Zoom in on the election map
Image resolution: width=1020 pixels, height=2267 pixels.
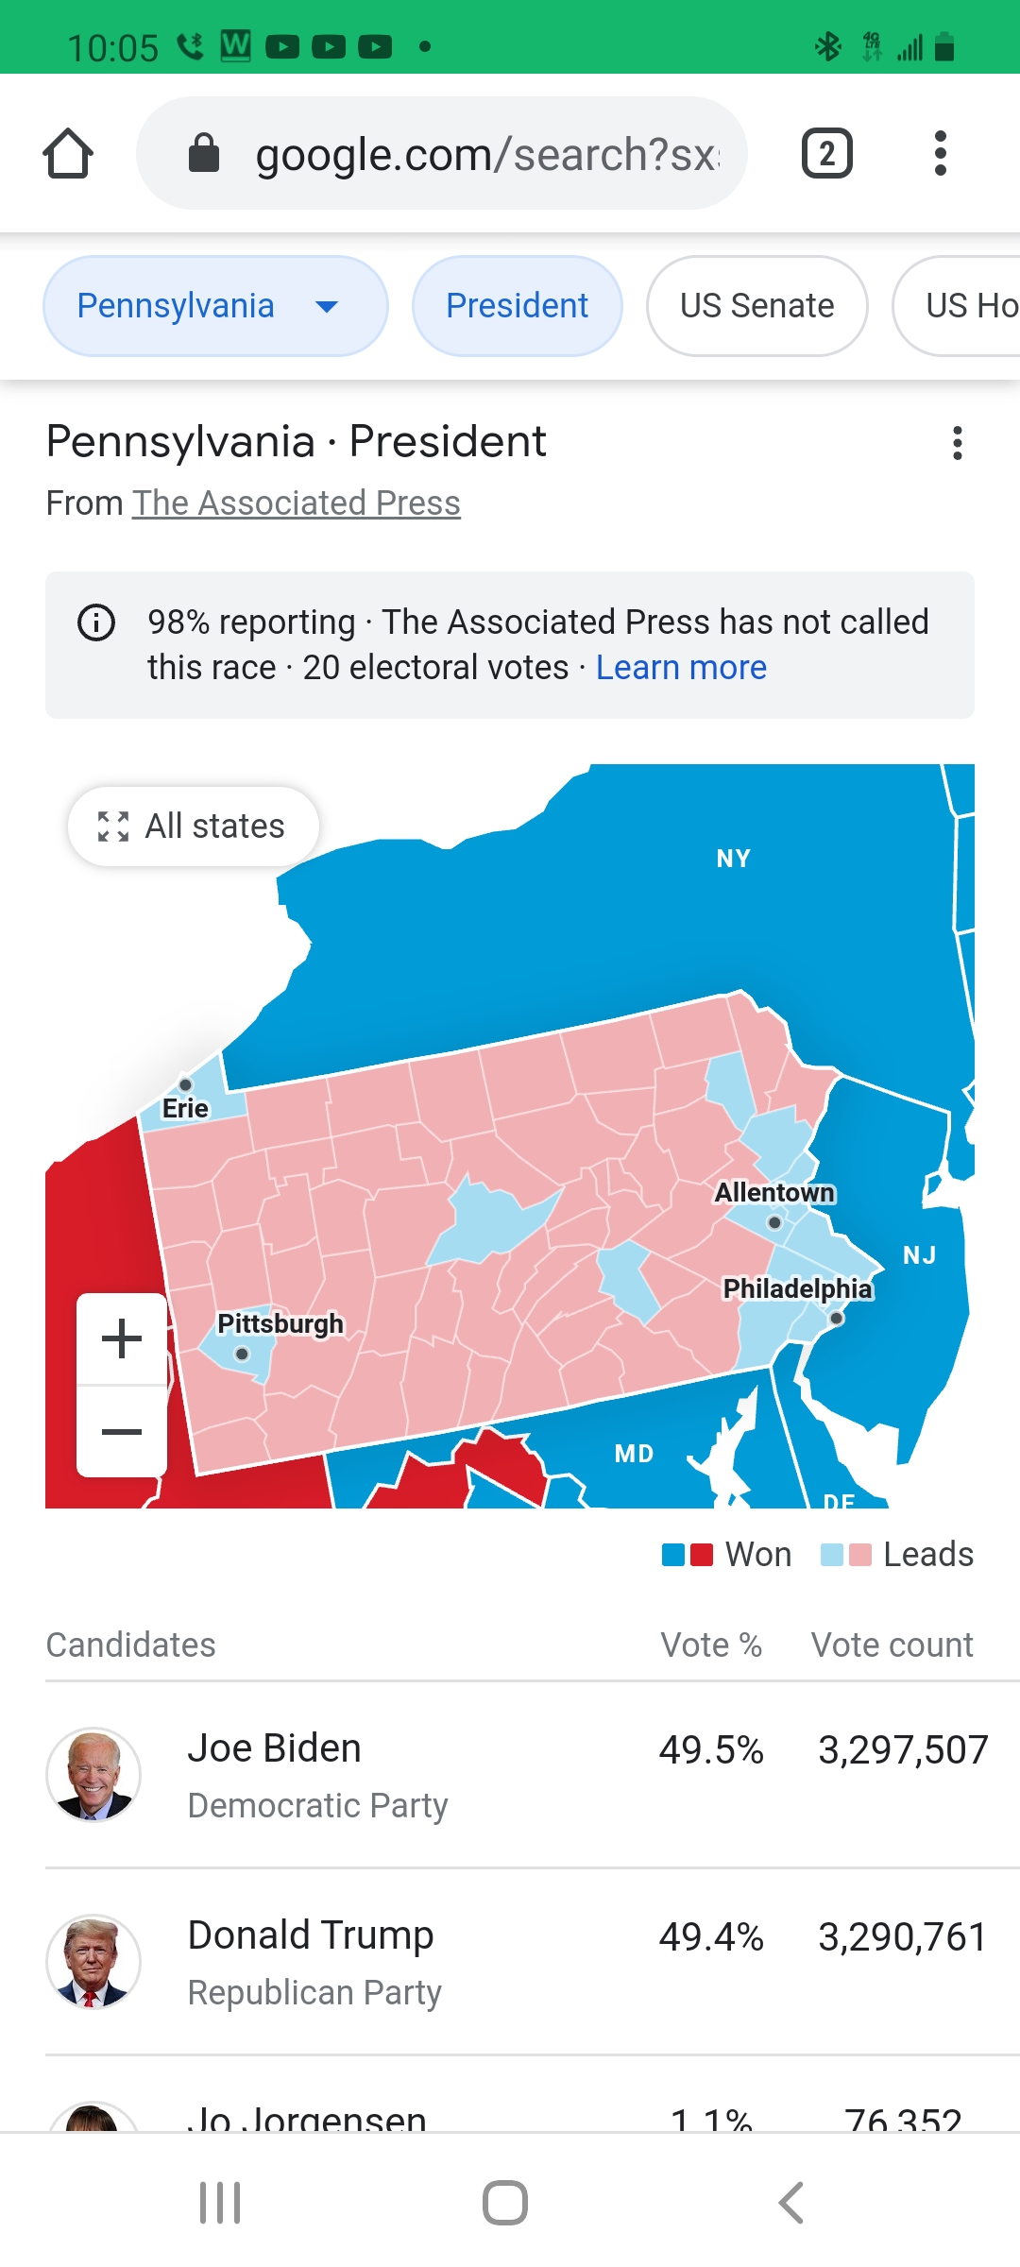[122, 1339]
